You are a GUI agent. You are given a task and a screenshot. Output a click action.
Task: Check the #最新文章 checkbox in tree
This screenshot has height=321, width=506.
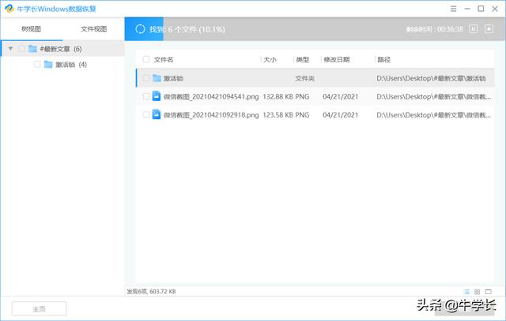(21, 49)
